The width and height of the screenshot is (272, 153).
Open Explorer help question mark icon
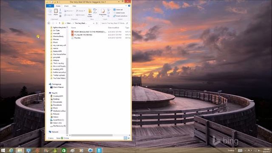(x=129, y=6)
